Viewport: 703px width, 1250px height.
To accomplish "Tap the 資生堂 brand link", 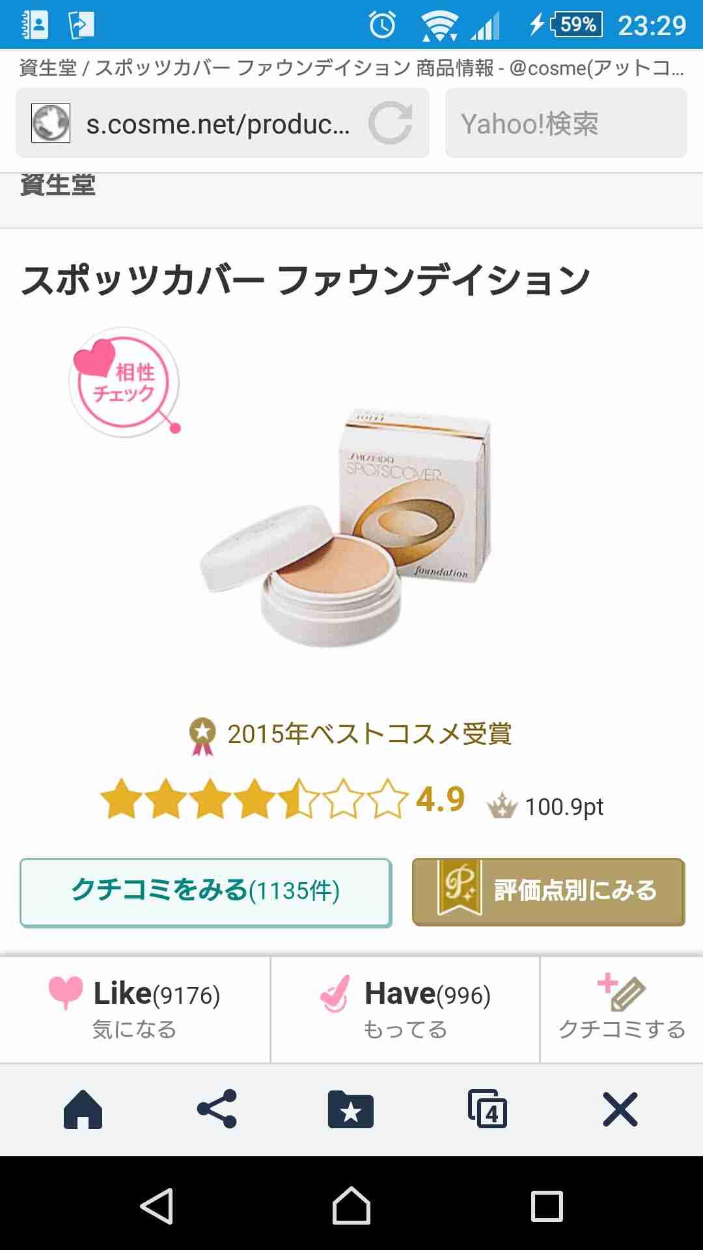I will pos(58,186).
